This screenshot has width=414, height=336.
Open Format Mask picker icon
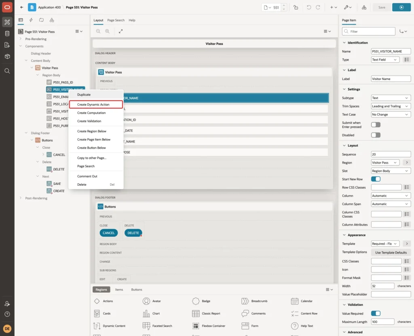point(407,278)
